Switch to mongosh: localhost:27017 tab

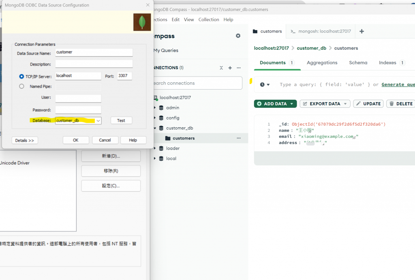click(321, 31)
